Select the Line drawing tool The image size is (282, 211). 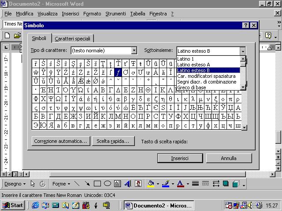pos(77,184)
